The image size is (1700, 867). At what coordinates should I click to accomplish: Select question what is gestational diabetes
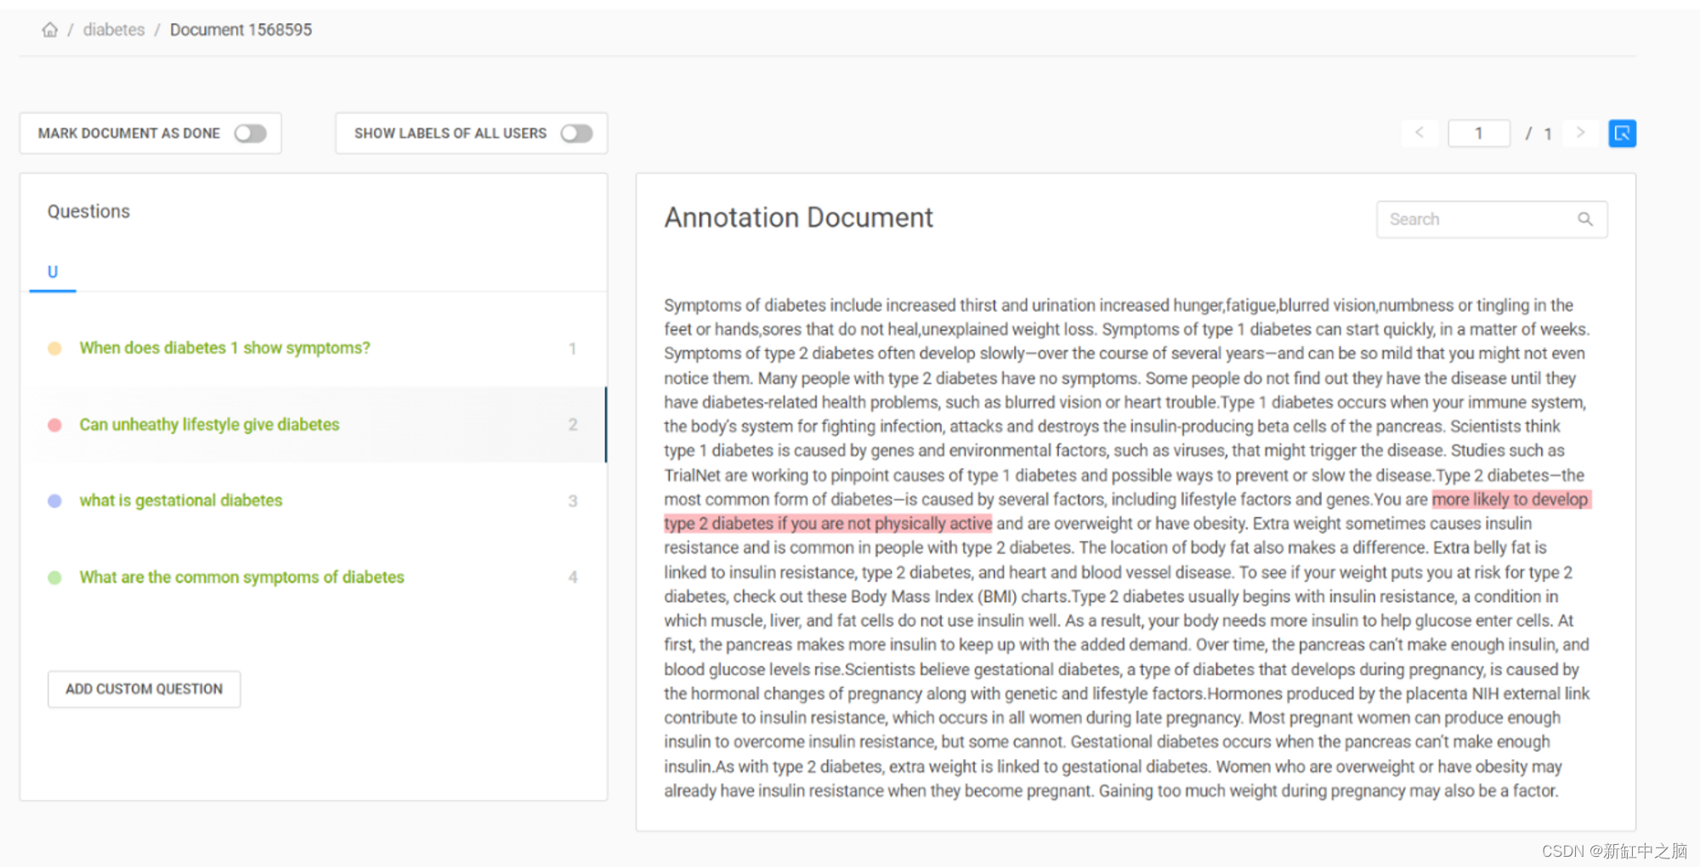pos(313,501)
